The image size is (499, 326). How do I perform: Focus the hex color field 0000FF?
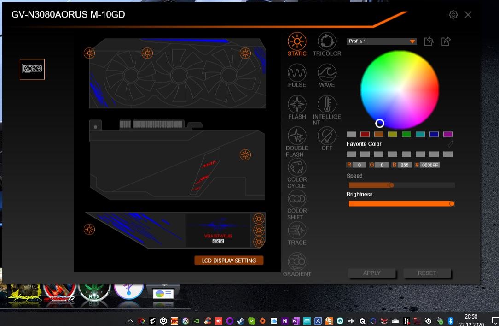(x=430, y=165)
